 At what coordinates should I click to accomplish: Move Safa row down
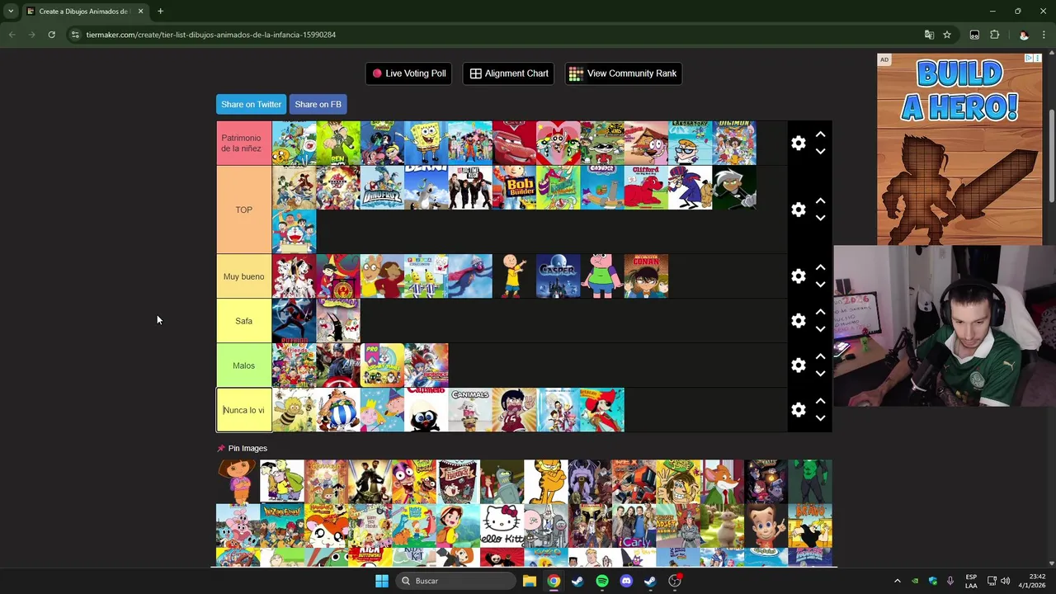pos(820,329)
